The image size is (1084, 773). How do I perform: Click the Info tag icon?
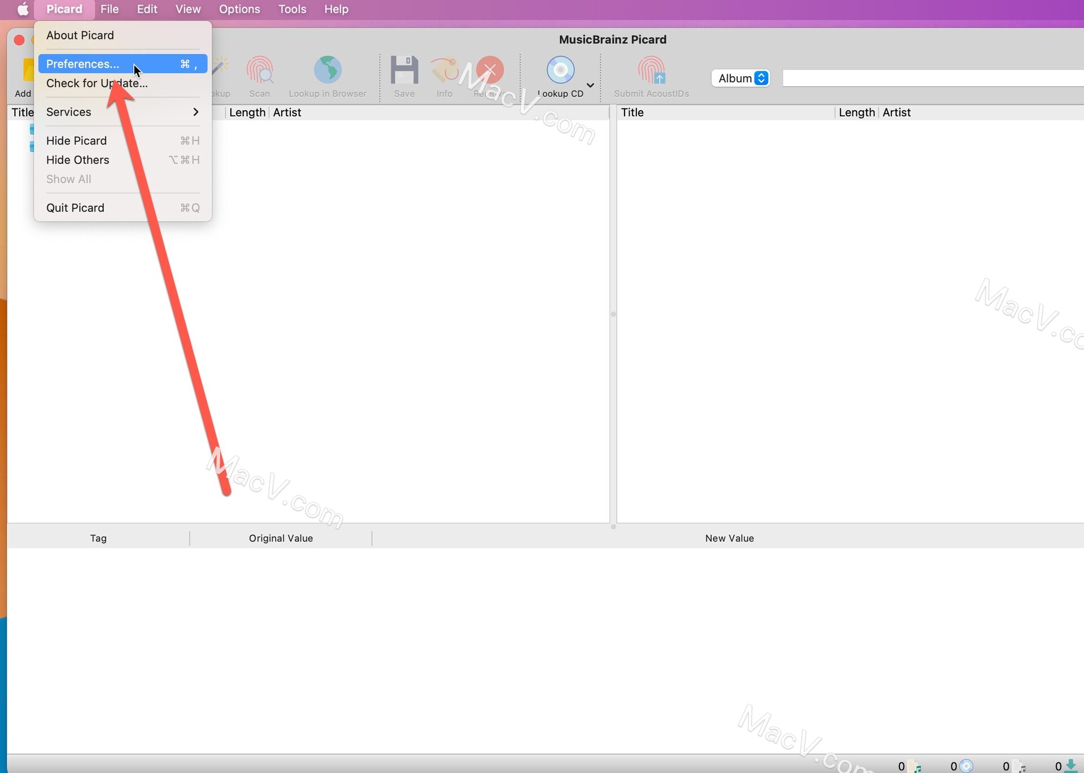(x=444, y=70)
